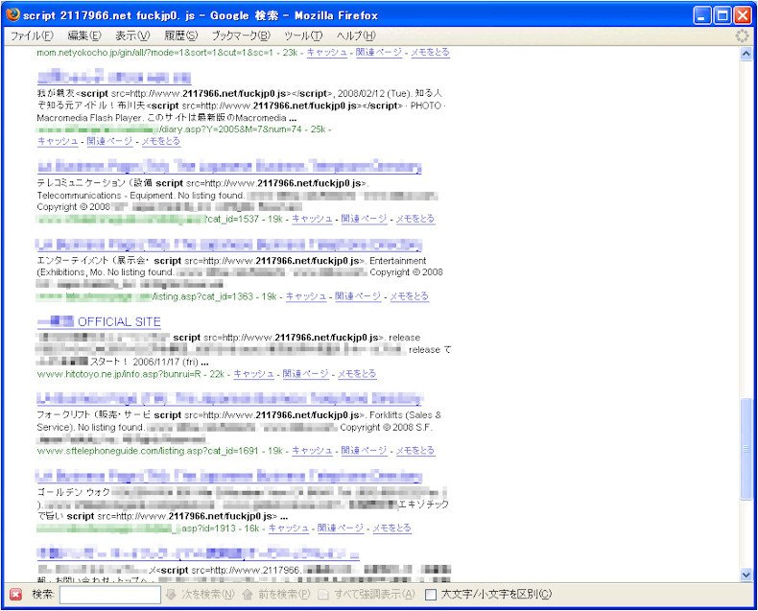Open メモをとる link under the diary.asp result
Image resolution: width=758 pixels, height=611 pixels.
(x=161, y=141)
